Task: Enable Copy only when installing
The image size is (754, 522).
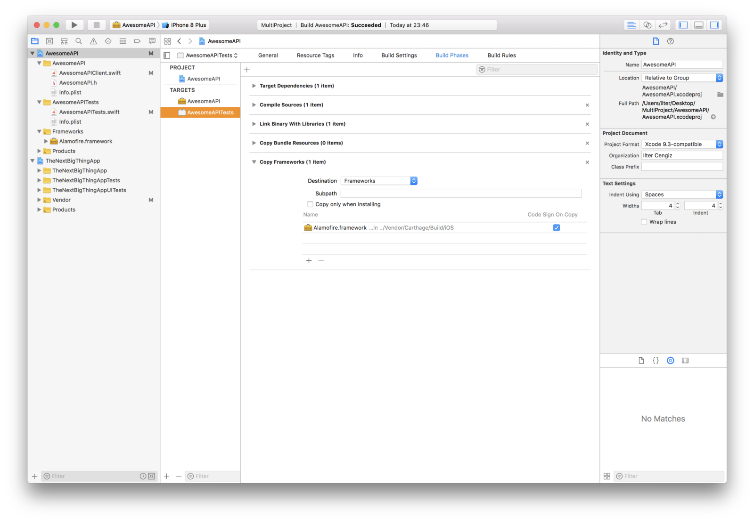Action: coord(310,204)
